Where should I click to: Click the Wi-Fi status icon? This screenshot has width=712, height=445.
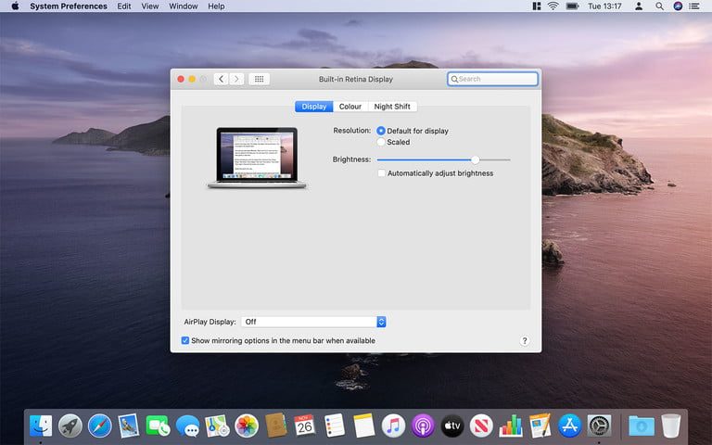coord(553,6)
